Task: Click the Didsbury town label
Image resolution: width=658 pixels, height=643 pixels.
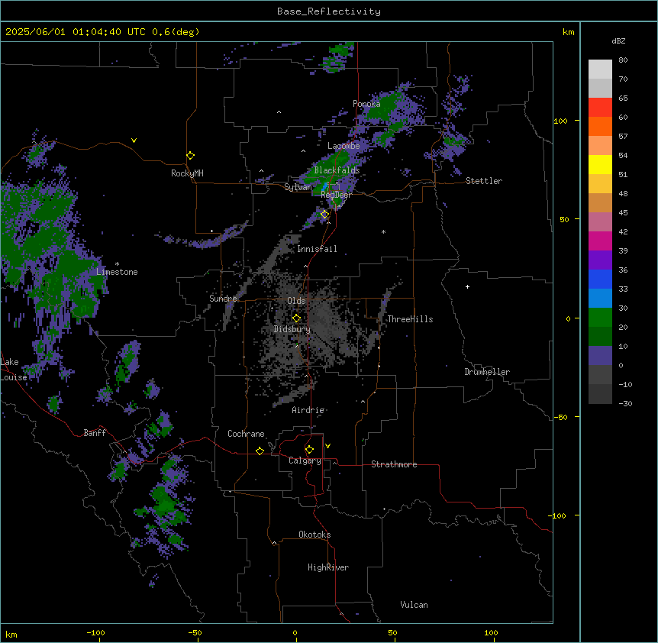Action: pyautogui.click(x=292, y=329)
